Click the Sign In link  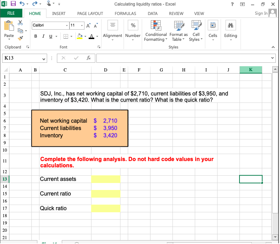click(x=261, y=13)
